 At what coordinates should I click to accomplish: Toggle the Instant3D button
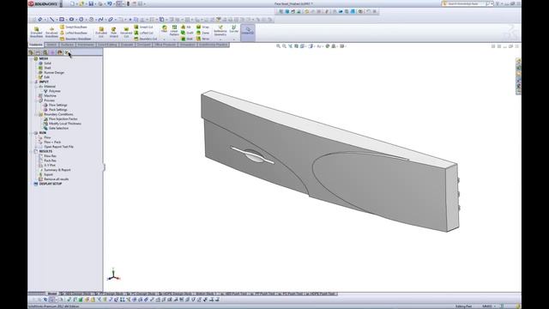pos(248,32)
